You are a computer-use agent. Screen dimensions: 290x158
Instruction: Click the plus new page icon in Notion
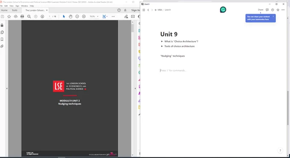(x=155, y=10)
